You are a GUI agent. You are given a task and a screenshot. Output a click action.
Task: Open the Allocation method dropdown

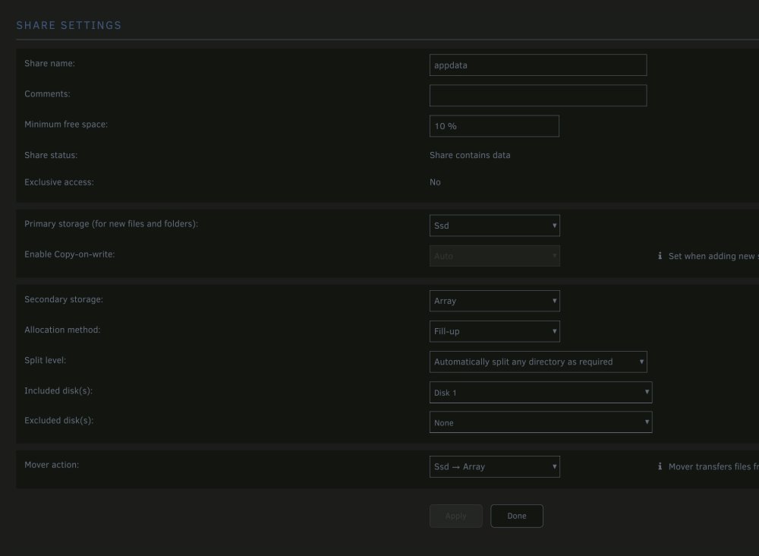click(x=494, y=331)
